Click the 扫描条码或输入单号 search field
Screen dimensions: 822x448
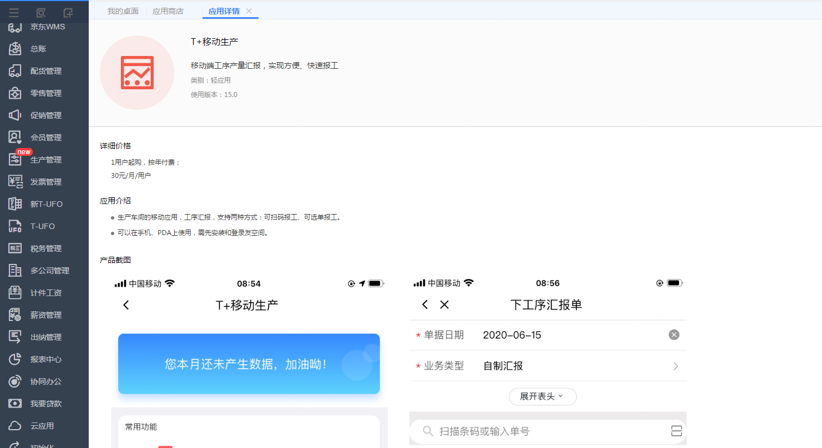point(548,431)
